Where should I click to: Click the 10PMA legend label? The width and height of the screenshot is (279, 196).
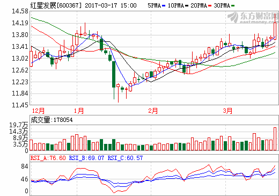click(176, 5)
